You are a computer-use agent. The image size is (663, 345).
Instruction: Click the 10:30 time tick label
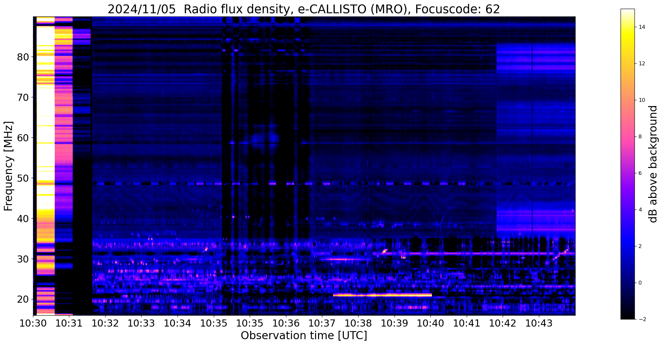coord(33,323)
